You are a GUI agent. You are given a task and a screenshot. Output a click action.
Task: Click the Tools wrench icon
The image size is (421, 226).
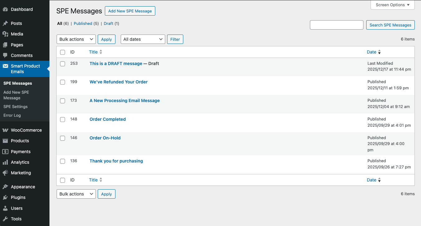click(x=5, y=219)
